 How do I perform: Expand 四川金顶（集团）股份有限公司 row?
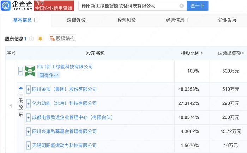click(28, 90)
